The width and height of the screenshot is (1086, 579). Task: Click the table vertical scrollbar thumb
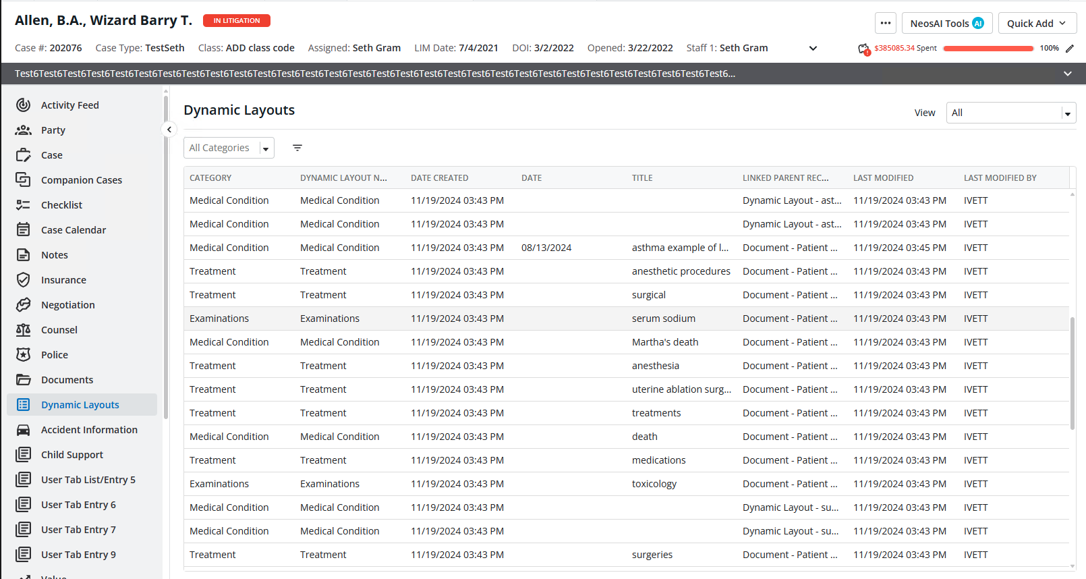[x=1073, y=373]
